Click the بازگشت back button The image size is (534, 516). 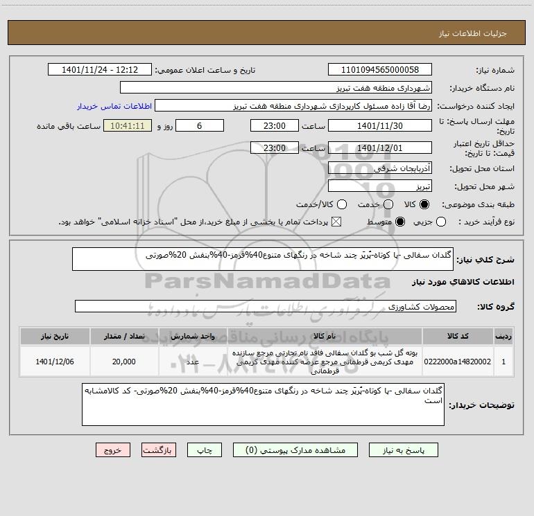pyautogui.click(x=159, y=450)
